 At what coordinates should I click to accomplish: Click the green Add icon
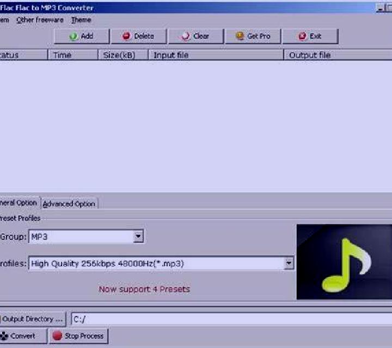[x=73, y=36]
